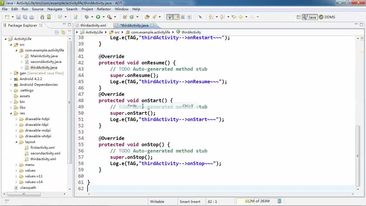Screen dimensions: 366x206
Task: Click the Print toolbar icon
Action: (31, 17)
